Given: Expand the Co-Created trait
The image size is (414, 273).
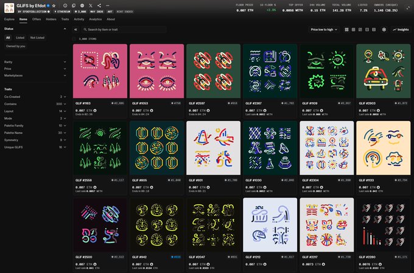Looking at the screenshot, I should [35, 97].
